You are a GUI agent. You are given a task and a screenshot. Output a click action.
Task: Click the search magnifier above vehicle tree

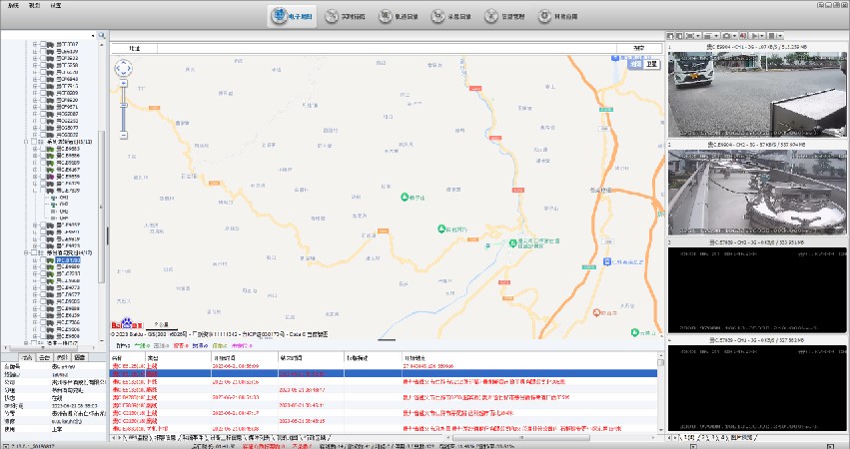point(101,36)
